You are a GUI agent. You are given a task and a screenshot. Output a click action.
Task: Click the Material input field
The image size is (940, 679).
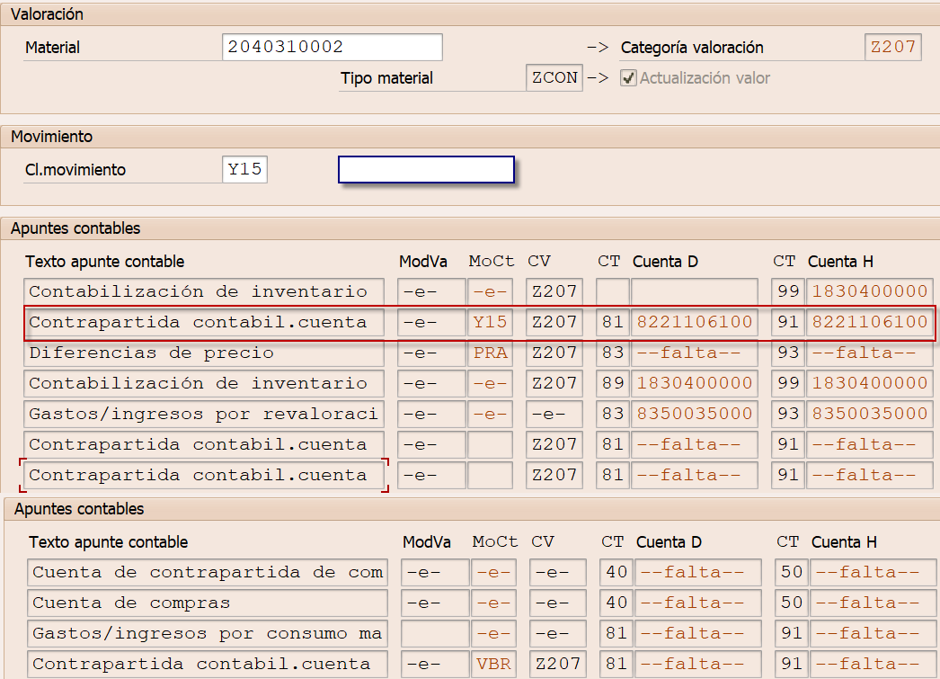(332, 47)
